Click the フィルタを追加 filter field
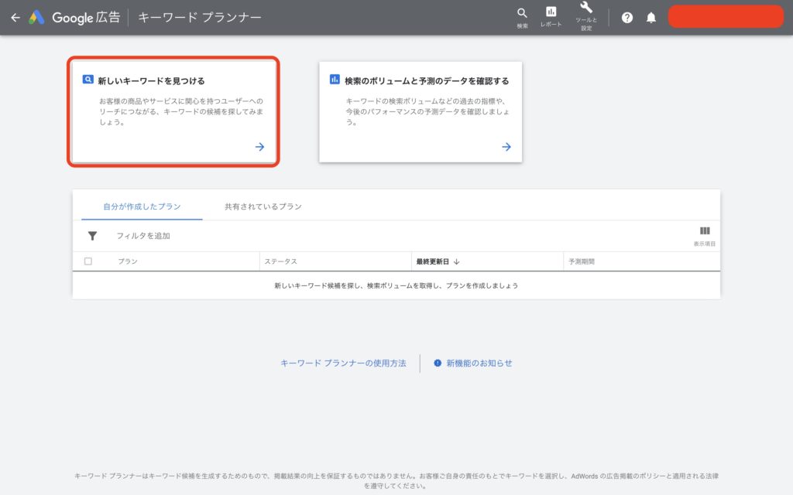 click(143, 236)
